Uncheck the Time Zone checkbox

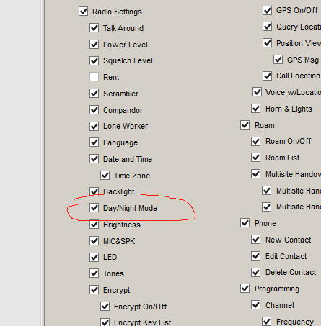(x=105, y=176)
